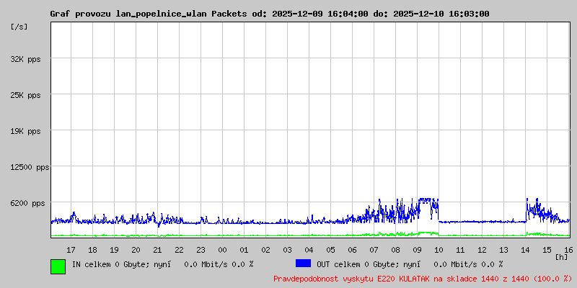
Task: Click the '12500 pps' y-axis label
Action: [x=30, y=168]
